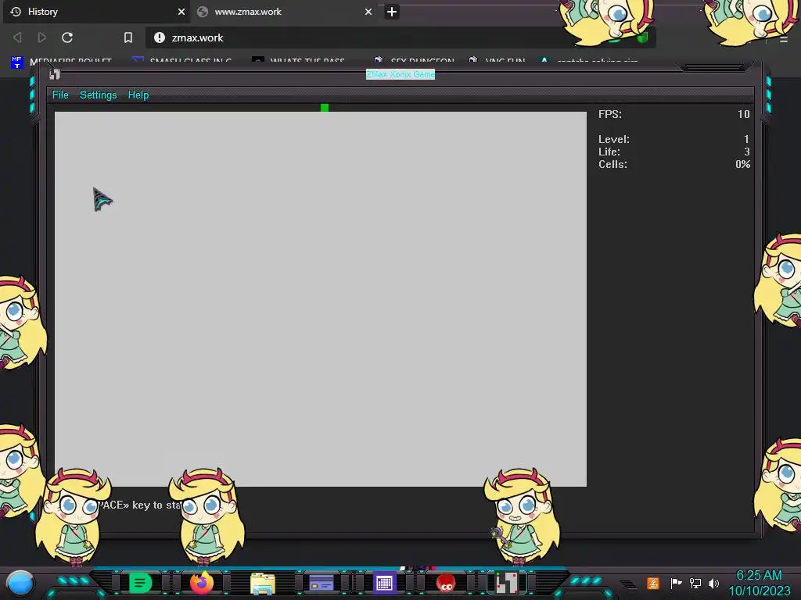Screen dimensions: 801x600
Task: Reload the current page
Action: pyautogui.click(x=67, y=37)
